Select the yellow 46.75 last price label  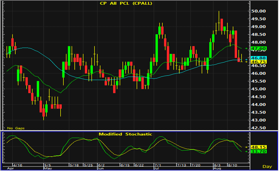click(259, 62)
